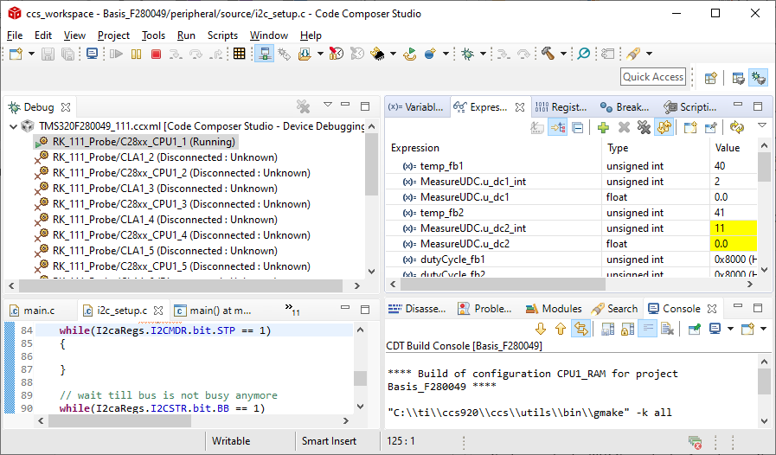The image size is (776, 455).
Task: Click the editor vertical scrollbar thumb
Action: pos(360,378)
